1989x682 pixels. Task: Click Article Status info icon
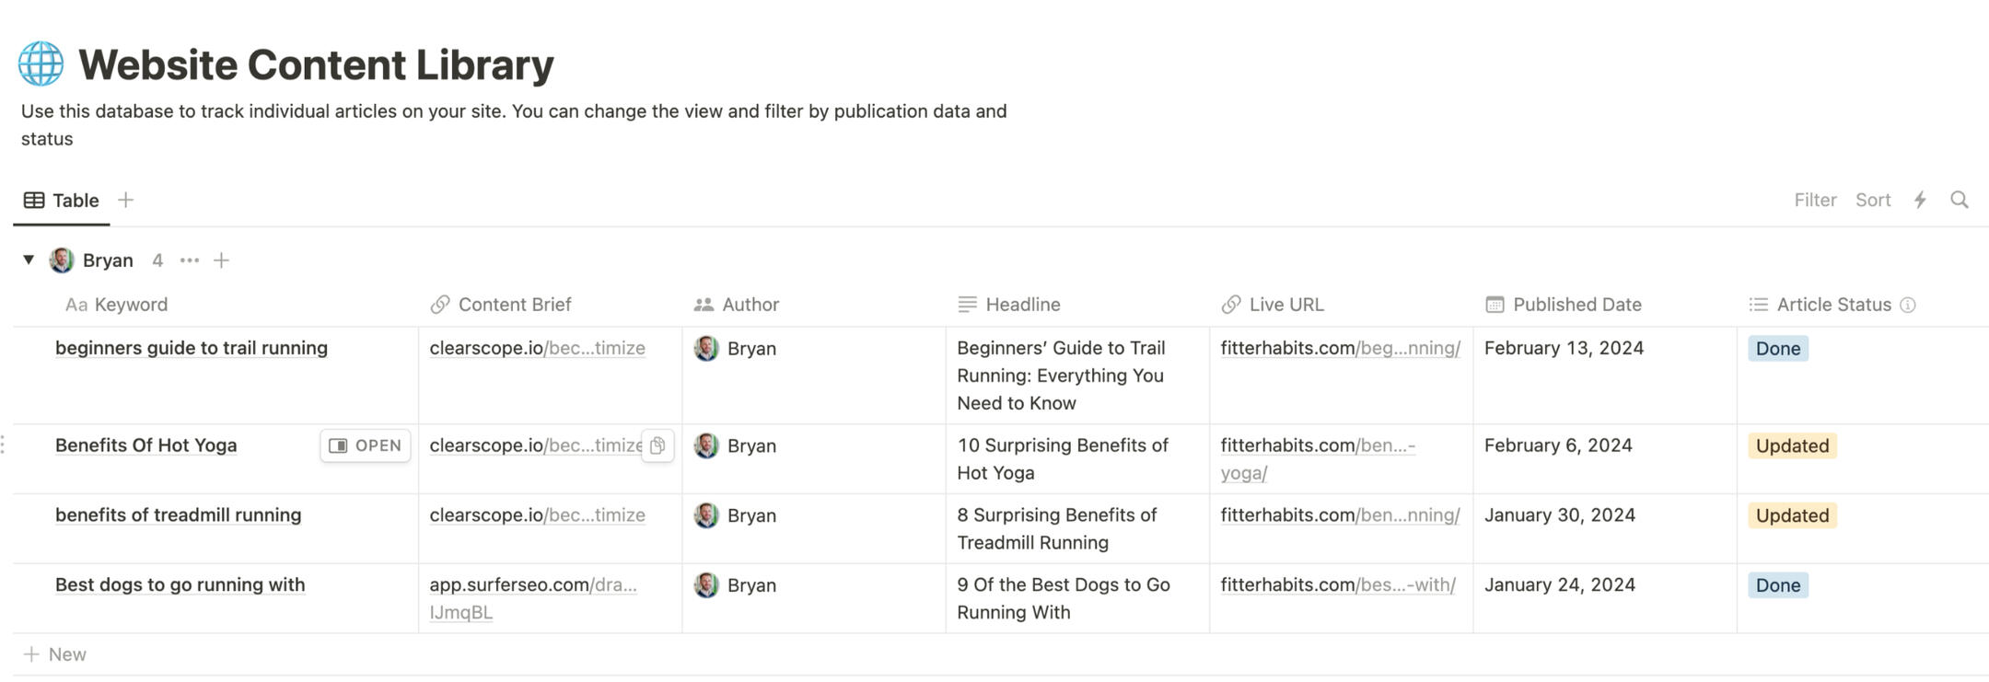click(1908, 305)
